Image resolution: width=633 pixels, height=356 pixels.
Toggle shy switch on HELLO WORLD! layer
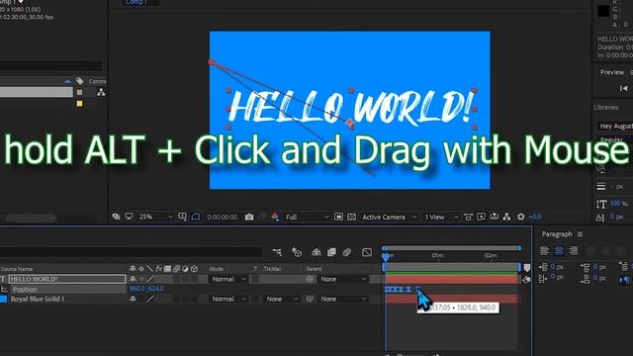[x=133, y=279]
